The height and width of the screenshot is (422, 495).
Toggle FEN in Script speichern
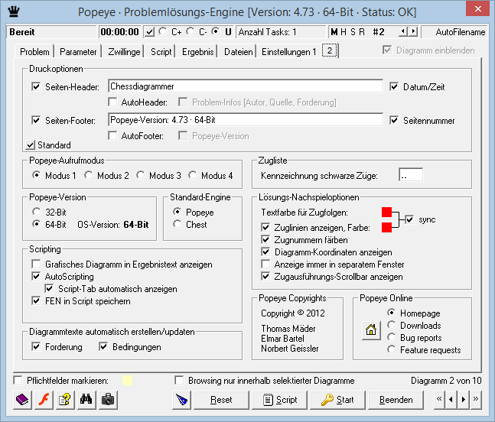[36, 301]
